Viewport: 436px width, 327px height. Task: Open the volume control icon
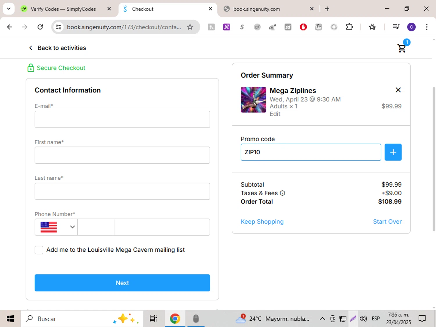tap(363, 319)
